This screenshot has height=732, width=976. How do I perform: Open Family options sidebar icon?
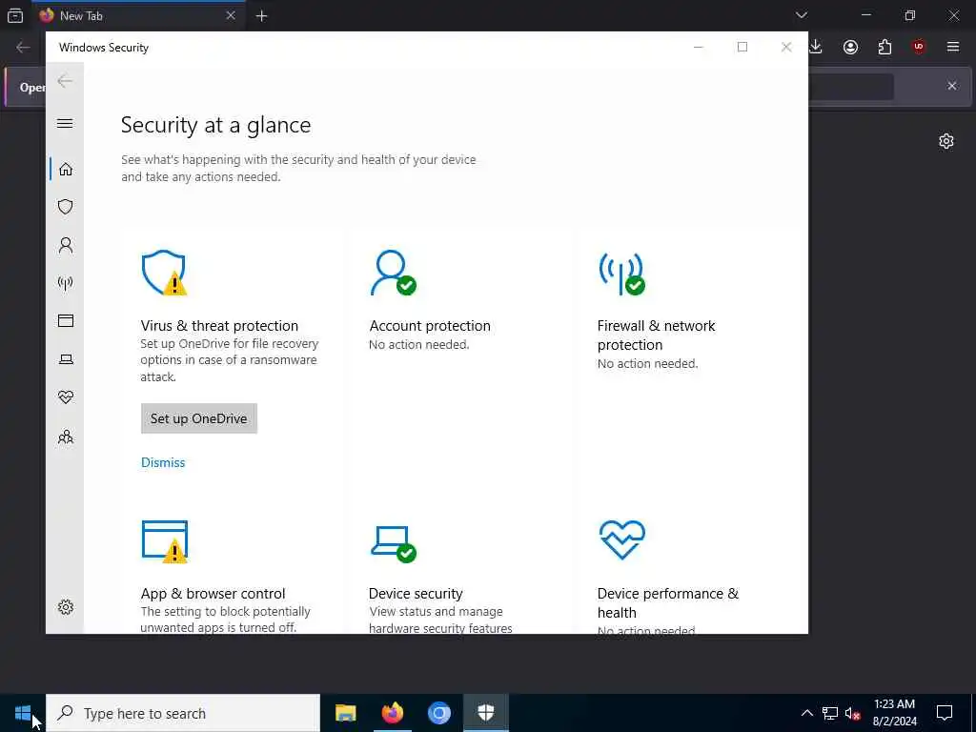(x=66, y=437)
